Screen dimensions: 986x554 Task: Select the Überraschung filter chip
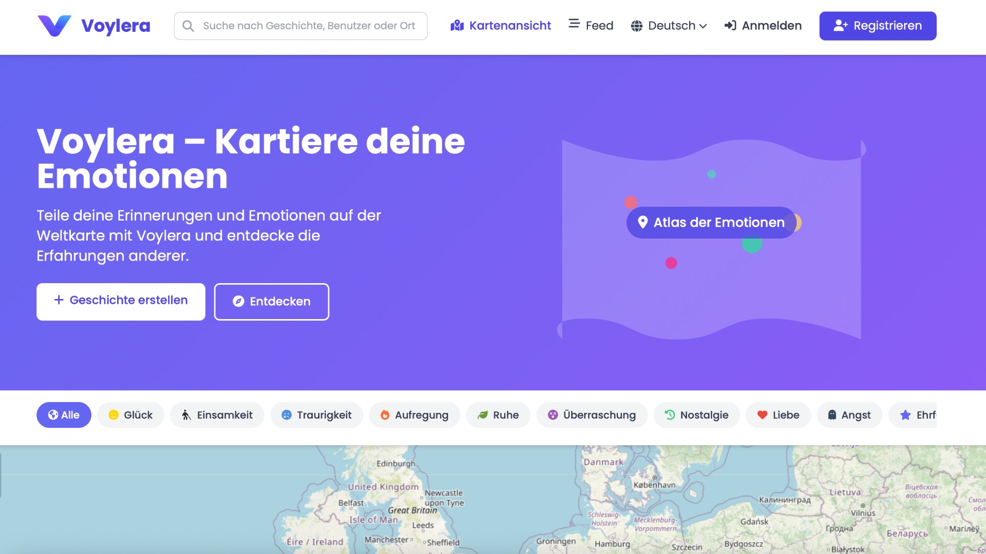click(592, 415)
